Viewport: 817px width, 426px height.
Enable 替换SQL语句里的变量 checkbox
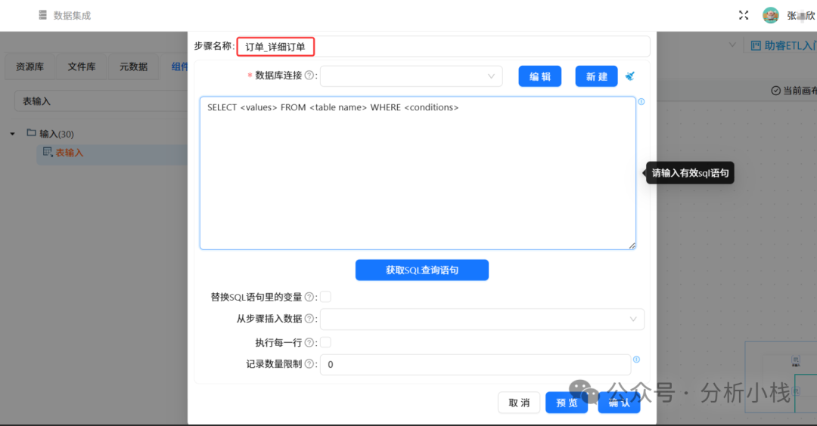(x=325, y=297)
